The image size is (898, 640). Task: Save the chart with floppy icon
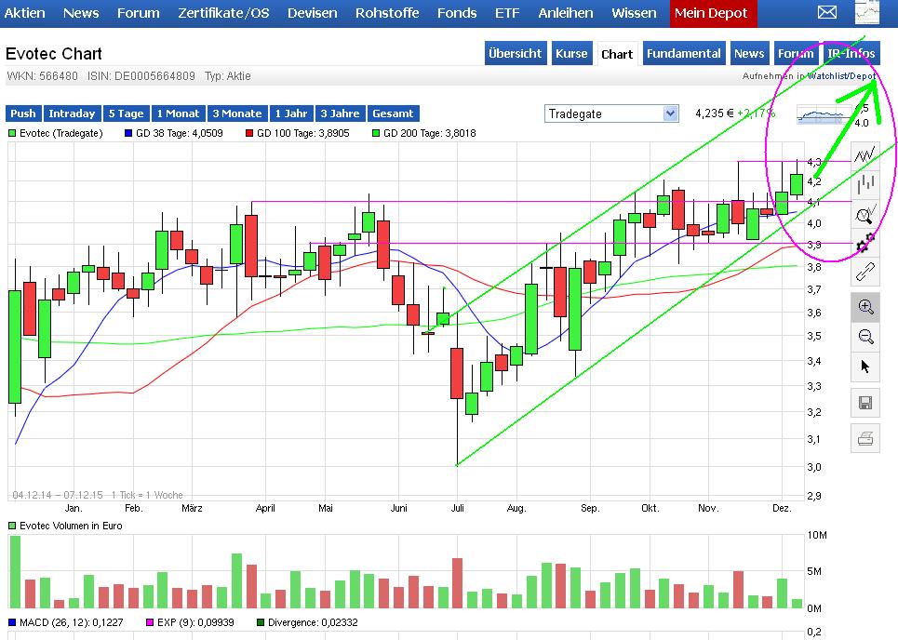[864, 403]
